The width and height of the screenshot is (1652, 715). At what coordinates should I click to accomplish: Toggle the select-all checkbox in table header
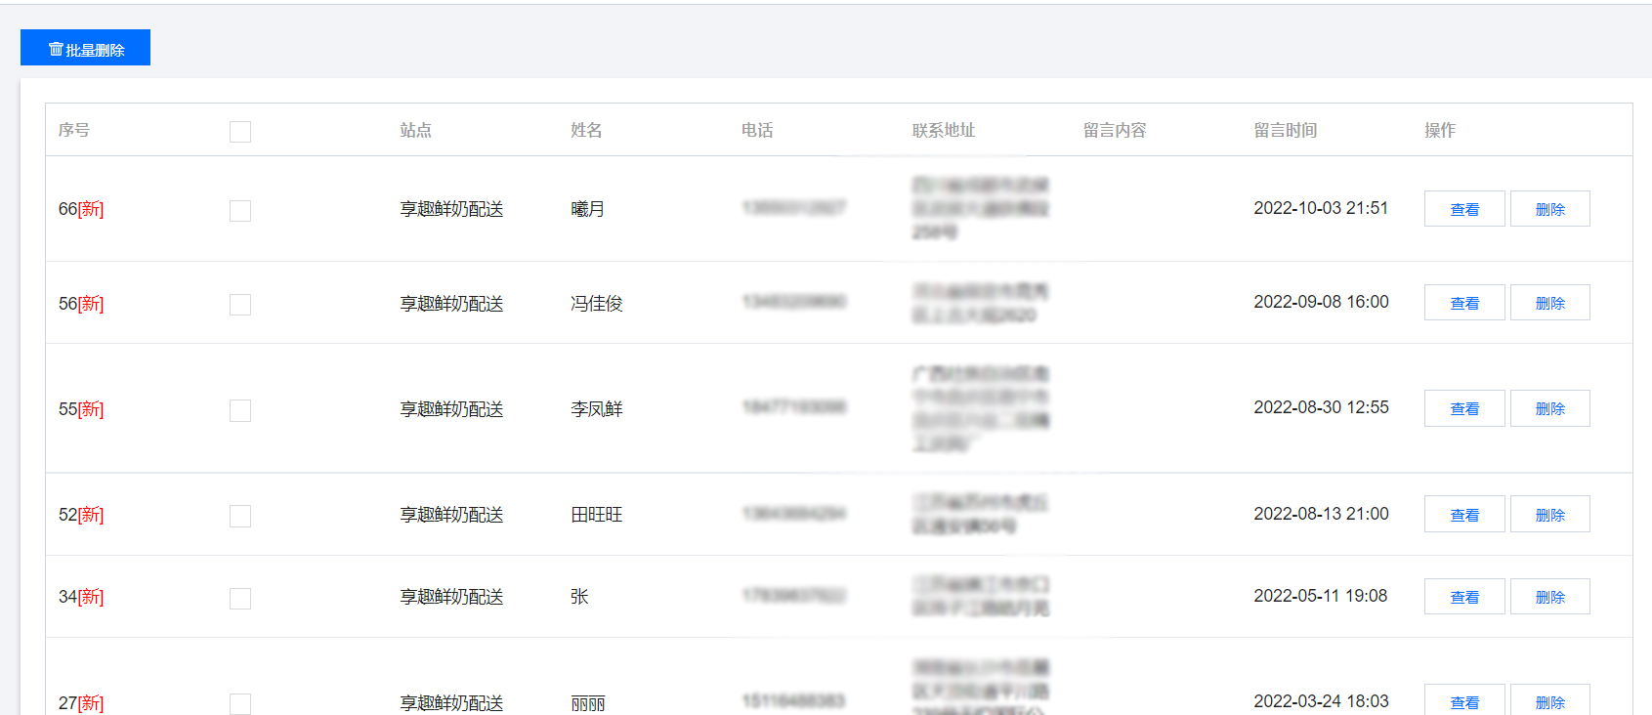point(240,132)
